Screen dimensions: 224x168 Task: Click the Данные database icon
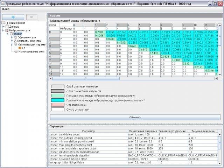click(x=7, y=27)
